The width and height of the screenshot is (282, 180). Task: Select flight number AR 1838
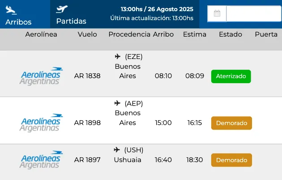87,76
